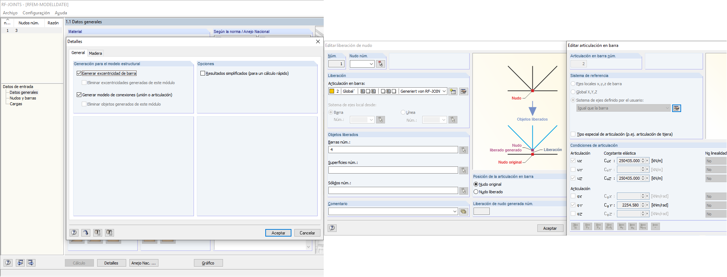Apply the rigid (no hinge) preset icon
The height and width of the screenshot is (277, 727).
pos(655,226)
